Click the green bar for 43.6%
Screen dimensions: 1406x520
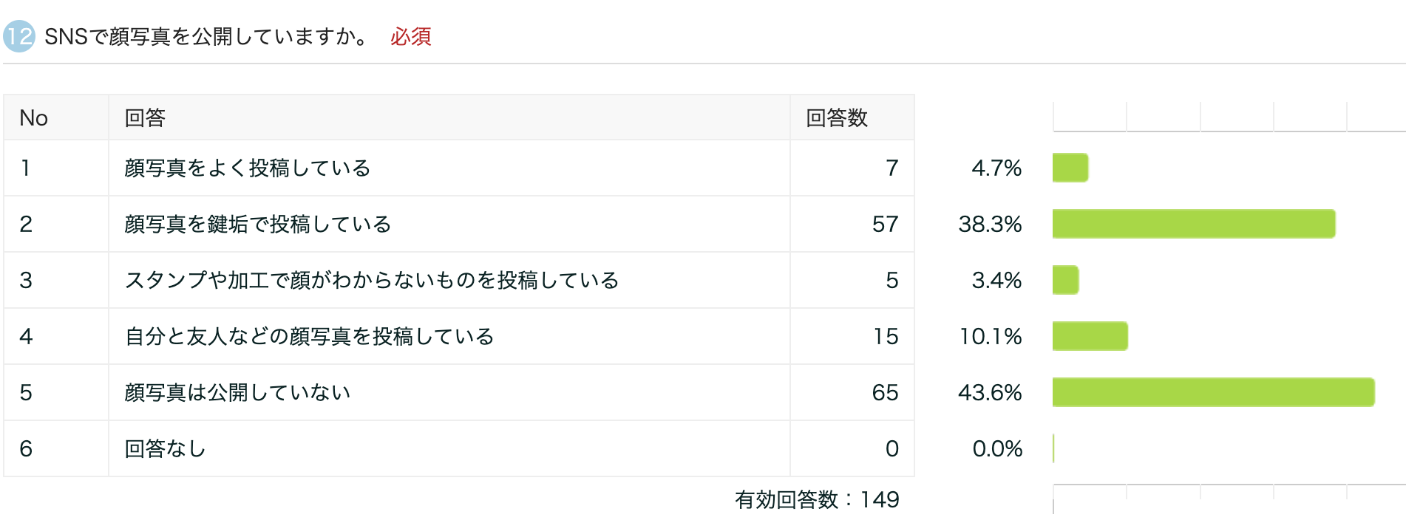(1213, 392)
